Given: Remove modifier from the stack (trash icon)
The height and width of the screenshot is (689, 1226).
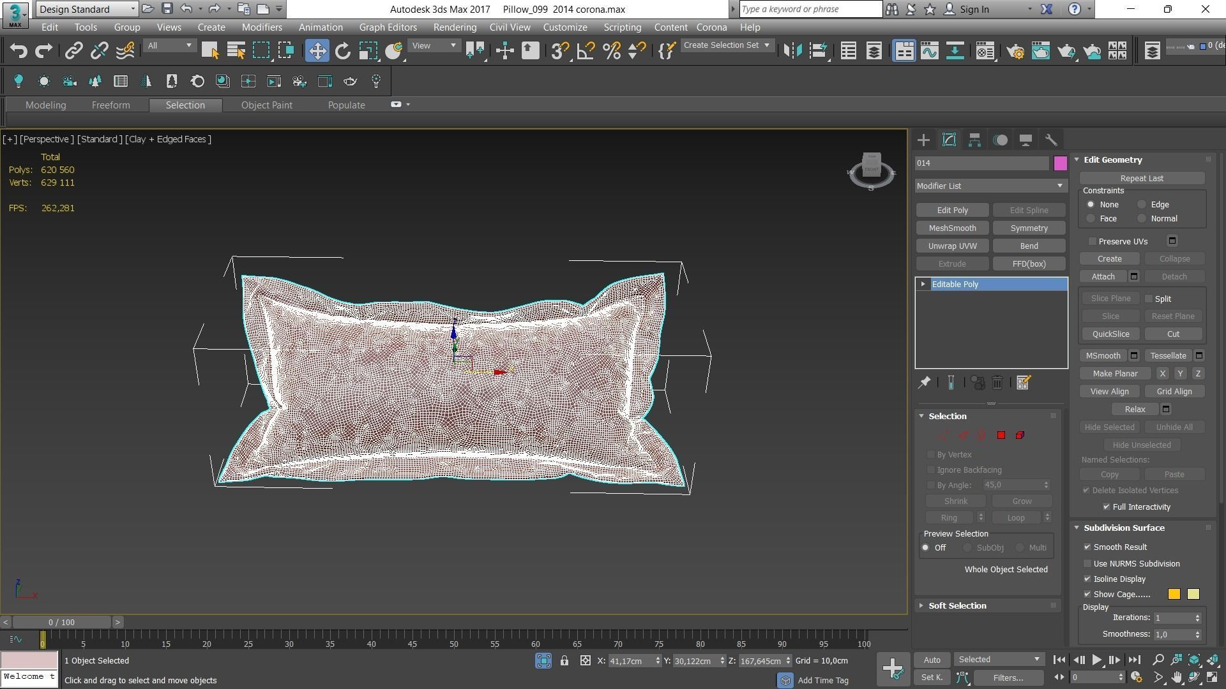Looking at the screenshot, I should (x=997, y=382).
